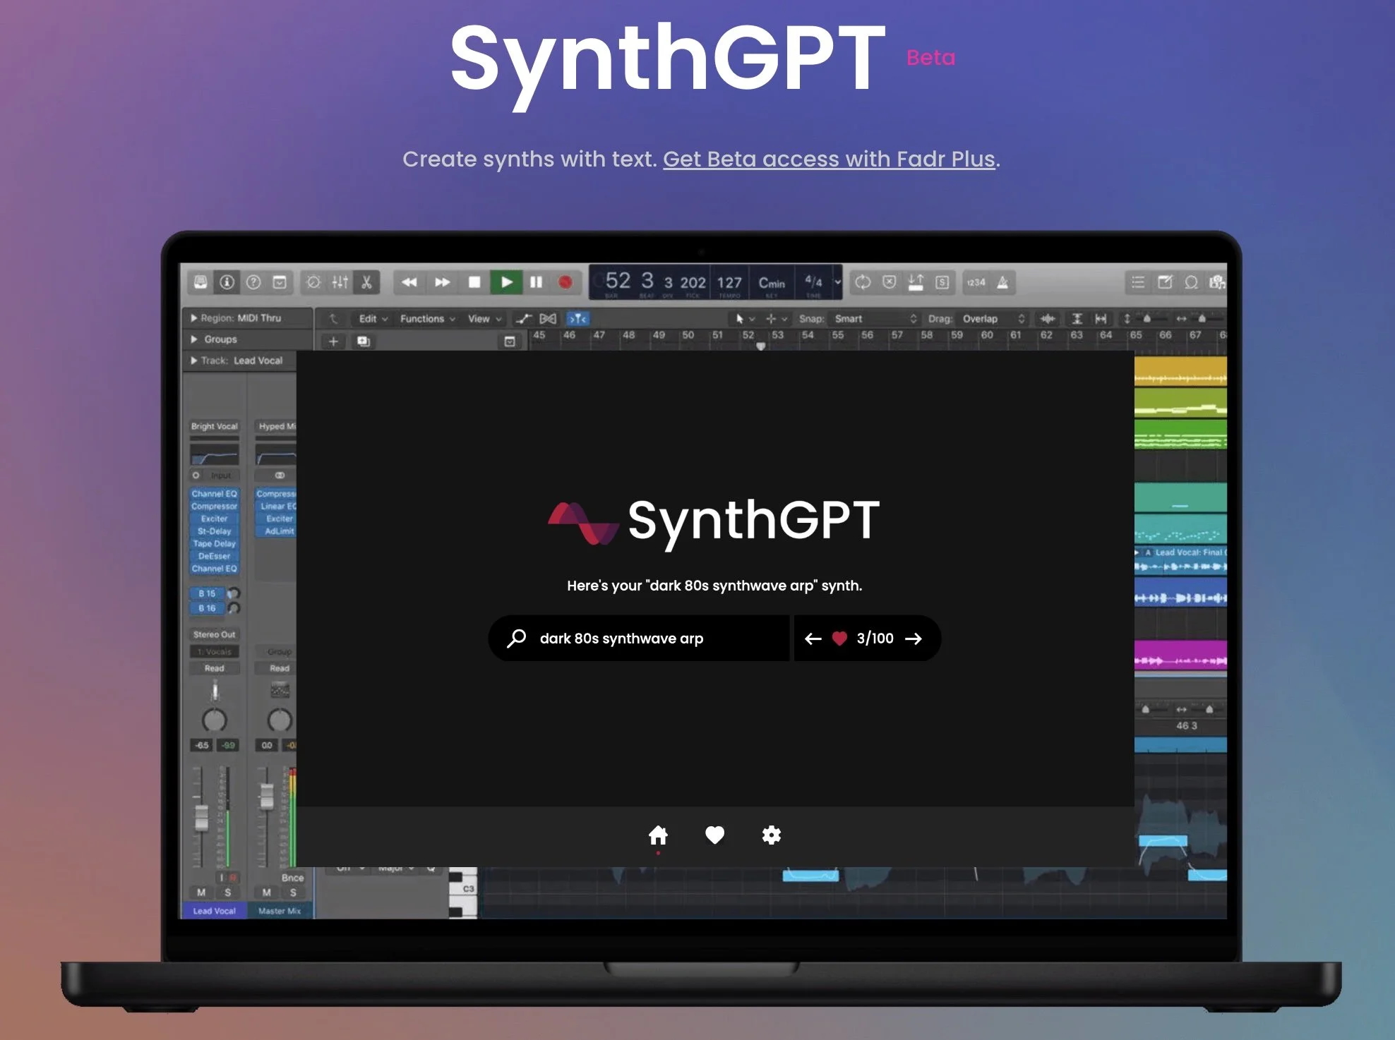The image size is (1395, 1040).
Task: Expand the Track: Lead Vocal disclosure triangle
Action: [194, 361]
